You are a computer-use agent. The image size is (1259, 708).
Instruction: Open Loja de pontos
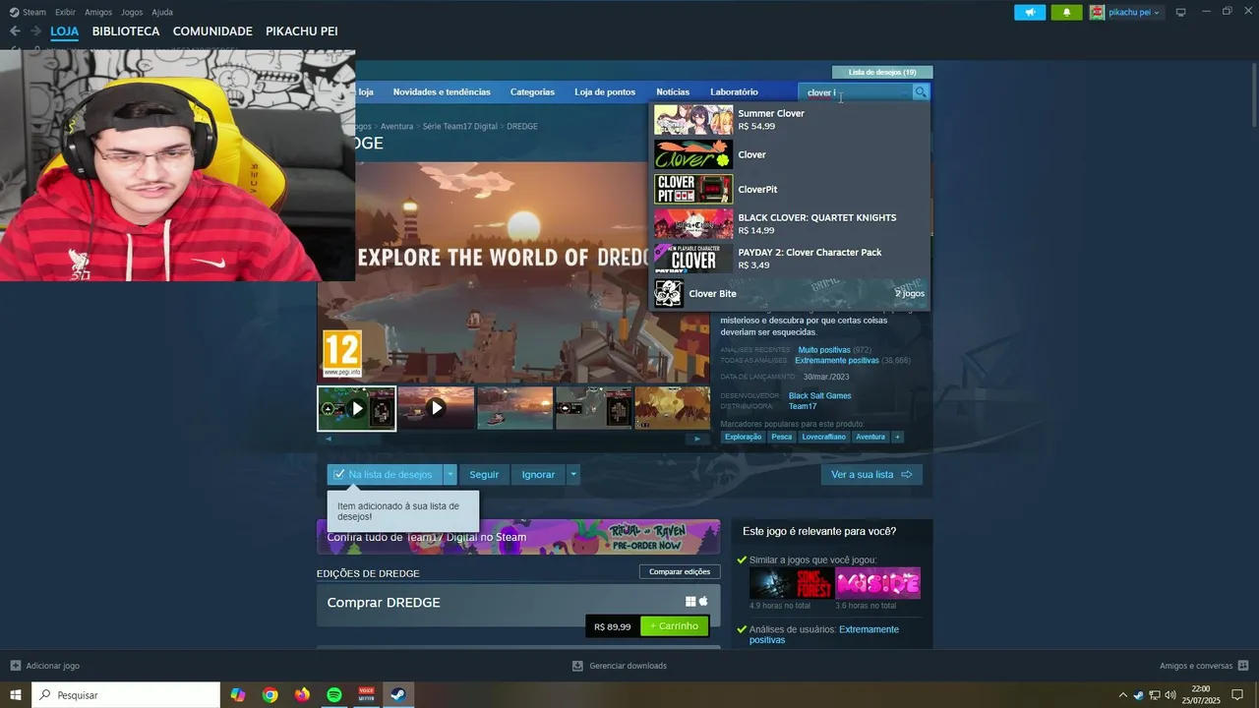605,92
